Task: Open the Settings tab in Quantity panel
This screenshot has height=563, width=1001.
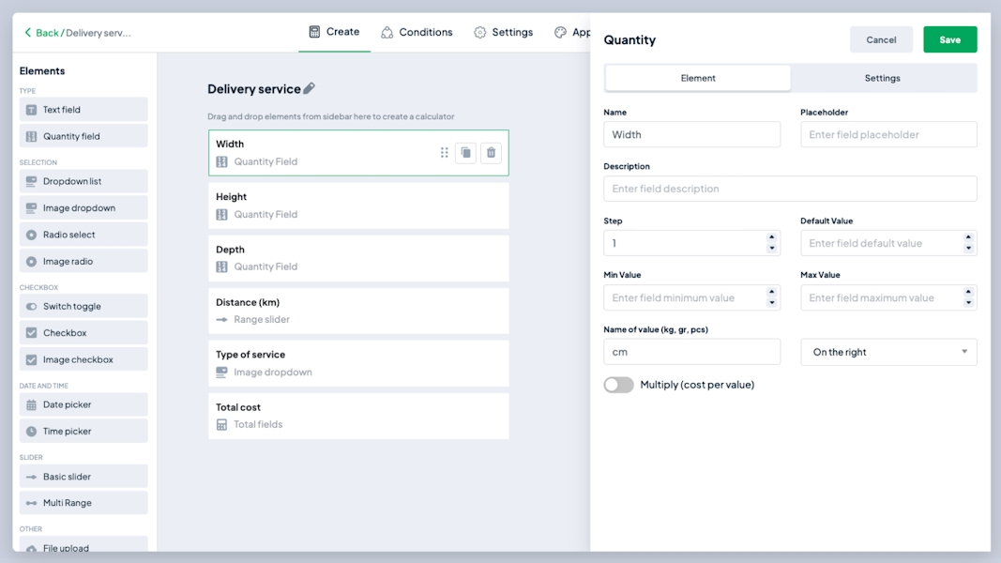Action: [882, 78]
